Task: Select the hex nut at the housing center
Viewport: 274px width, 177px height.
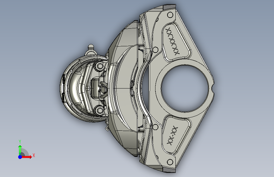Action: [103, 89]
